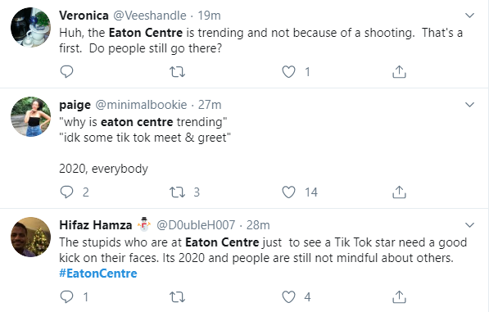
Task: Share Veronica's tweet via share icon
Action: (x=399, y=72)
